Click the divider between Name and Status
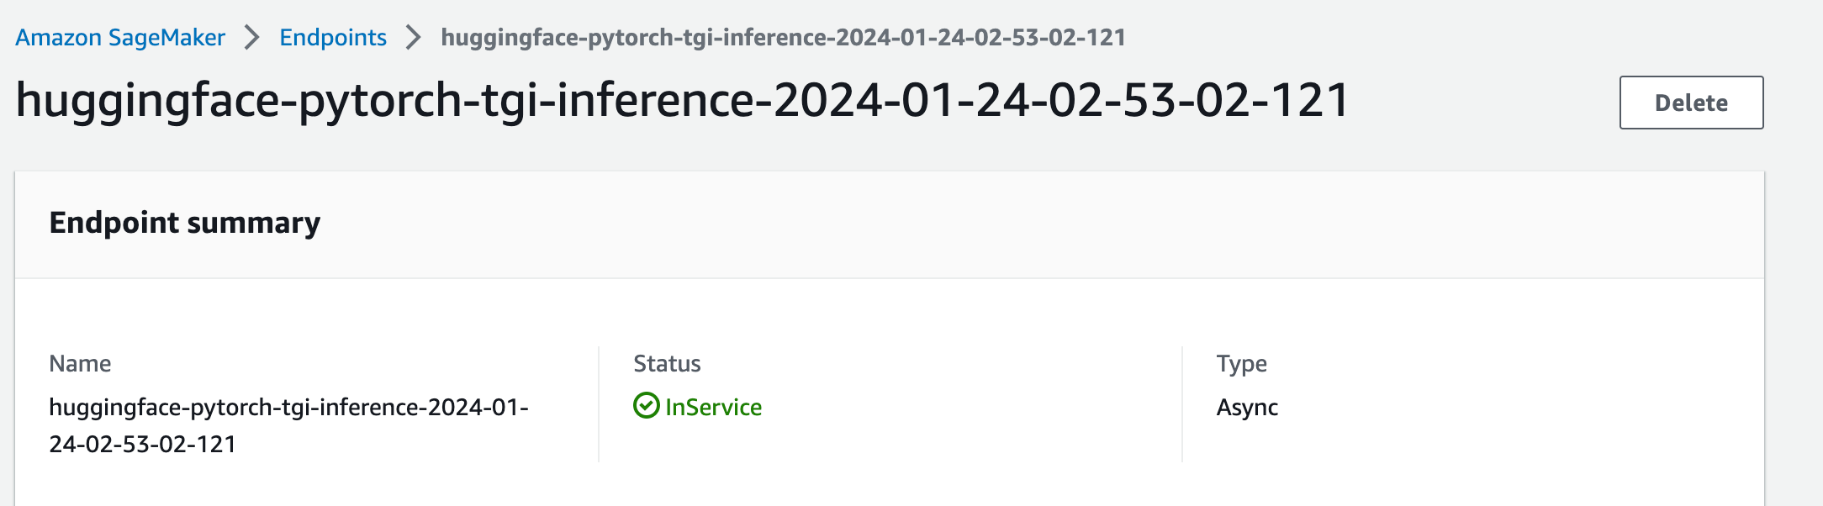The image size is (1823, 506). (x=599, y=404)
